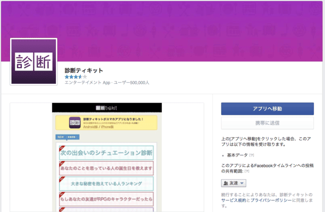325x212 pixels.
Task: Click the 携帯に送信 button
Action: [x=268, y=123]
